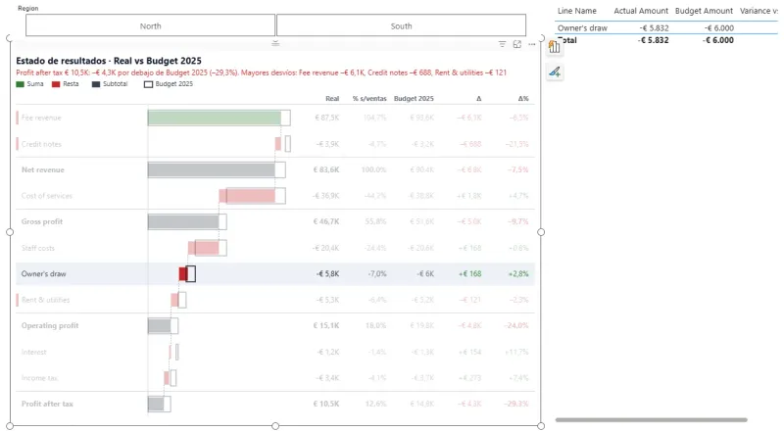This screenshot has width=784, height=431.
Task: Select the Cost of services row label
Action: click(46, 196)
